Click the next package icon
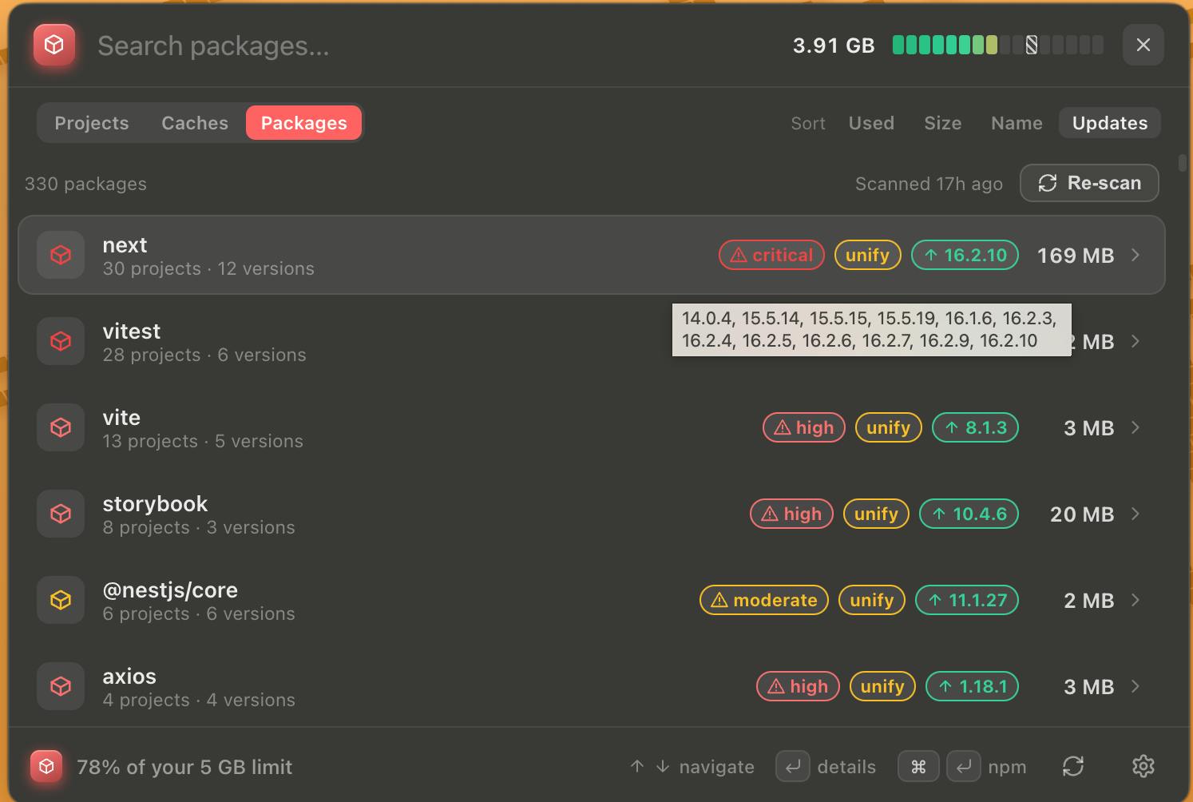 coord(61,255)
